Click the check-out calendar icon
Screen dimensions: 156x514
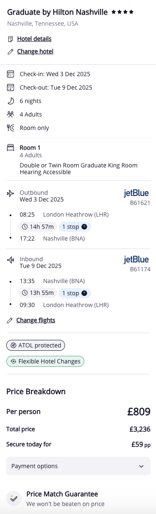[x=10, y=87]
